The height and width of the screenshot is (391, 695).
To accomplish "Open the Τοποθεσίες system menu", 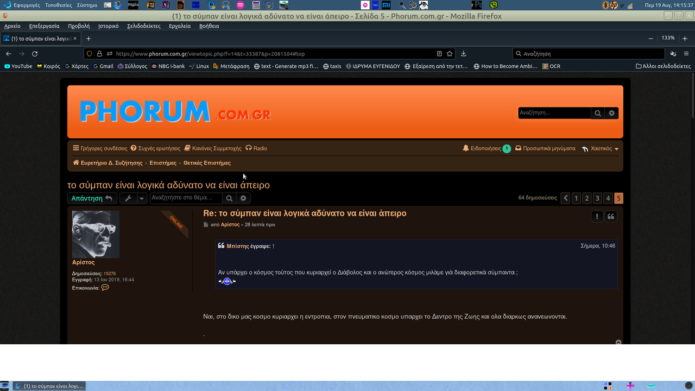I will 59,5.
